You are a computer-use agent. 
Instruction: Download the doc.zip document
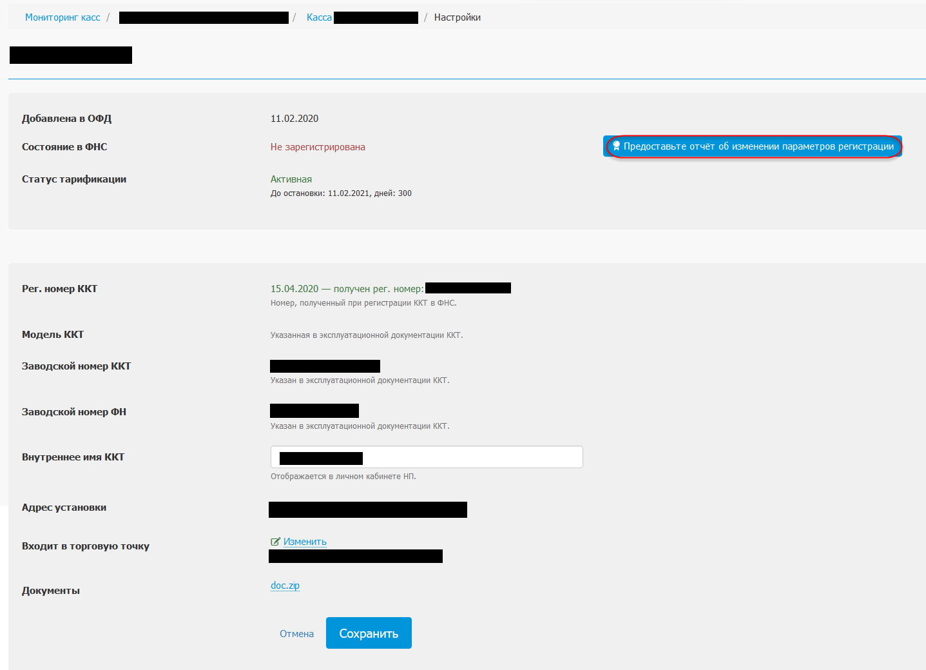pos(285,586)
